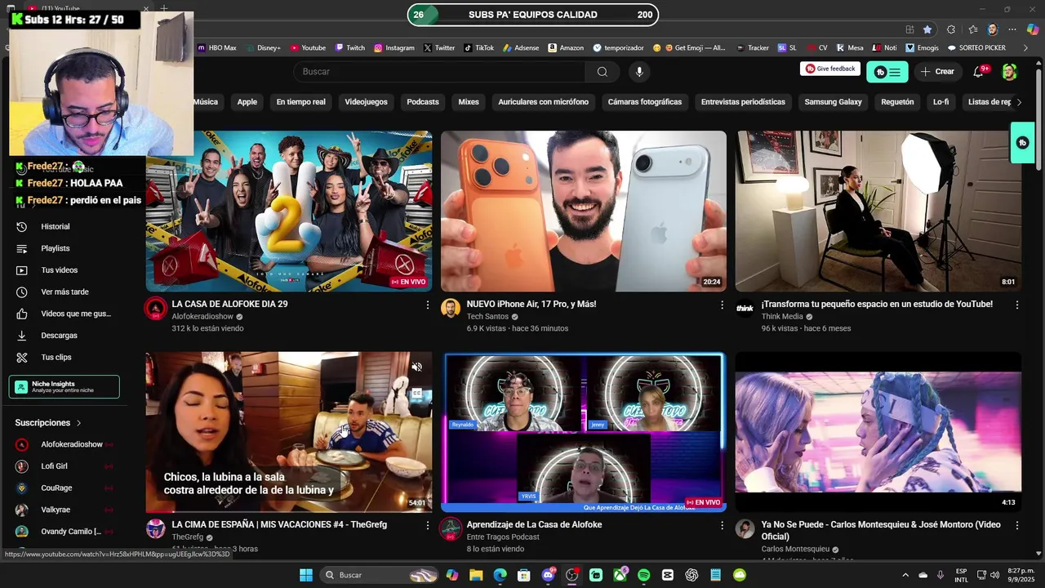Screen dimensions: 1045x588
Task: Open the ChatGPT taskbar icon
Action: (x=691, y=575)
